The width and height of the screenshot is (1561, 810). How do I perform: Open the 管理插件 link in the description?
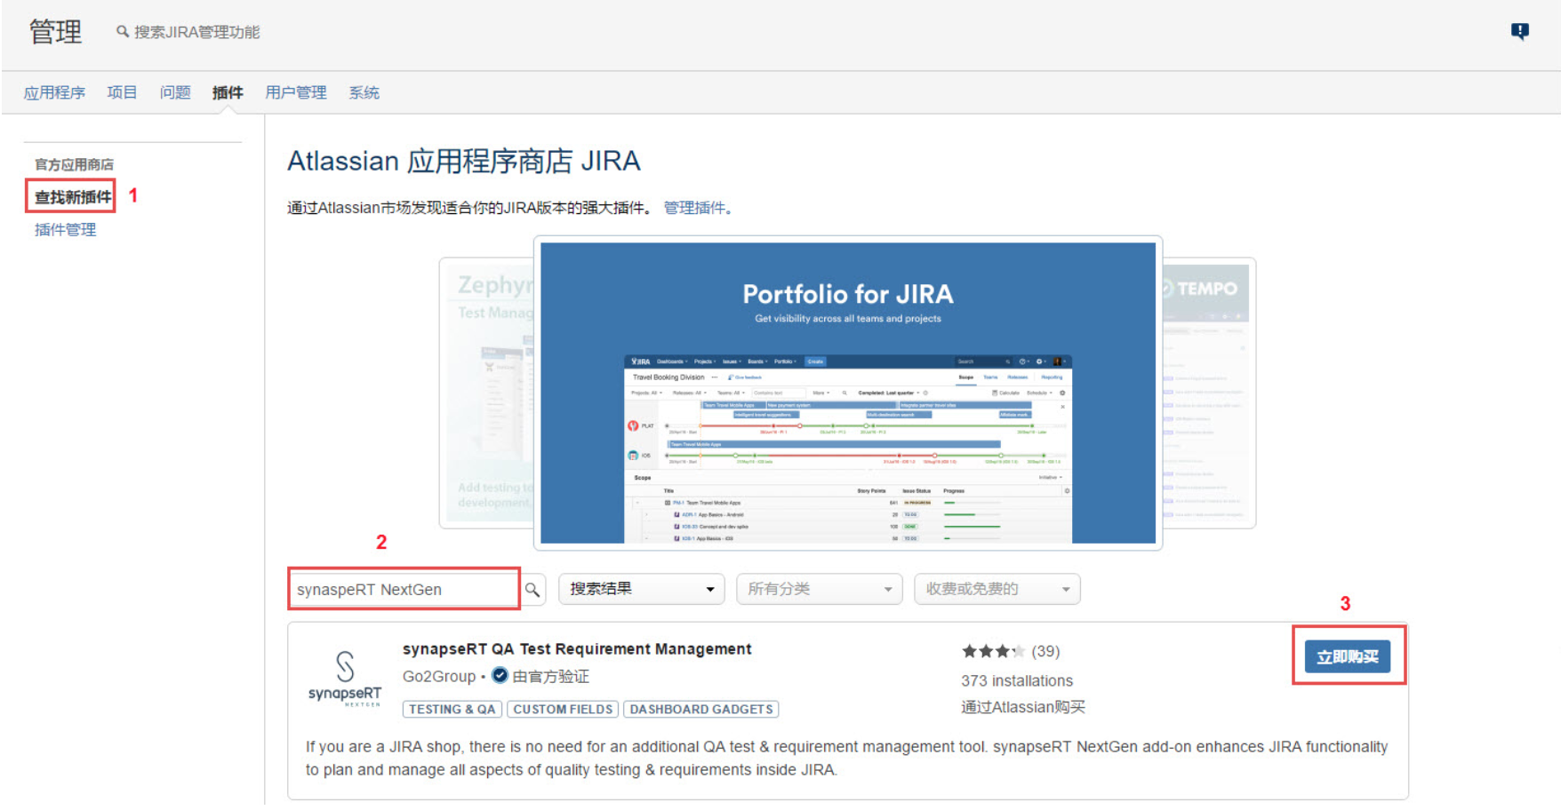(693, 207)
